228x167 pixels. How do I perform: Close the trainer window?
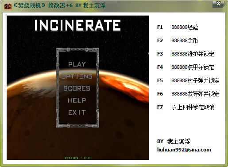click(218, 4)
